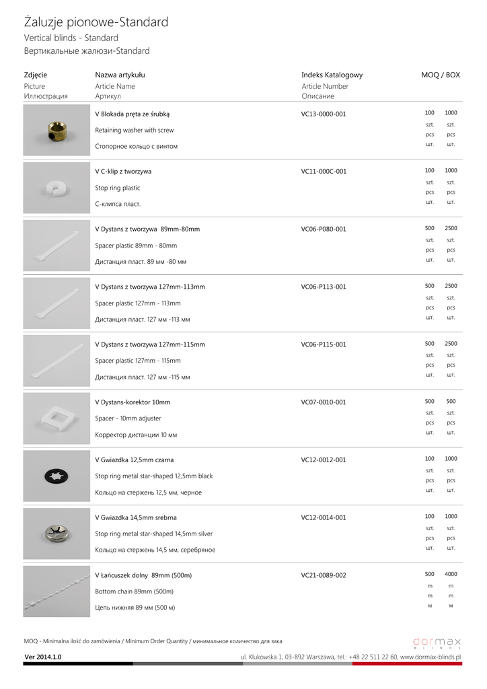Click the dormax blinds logo
Viewport: 487px width, 689px height.
[437, 642]
